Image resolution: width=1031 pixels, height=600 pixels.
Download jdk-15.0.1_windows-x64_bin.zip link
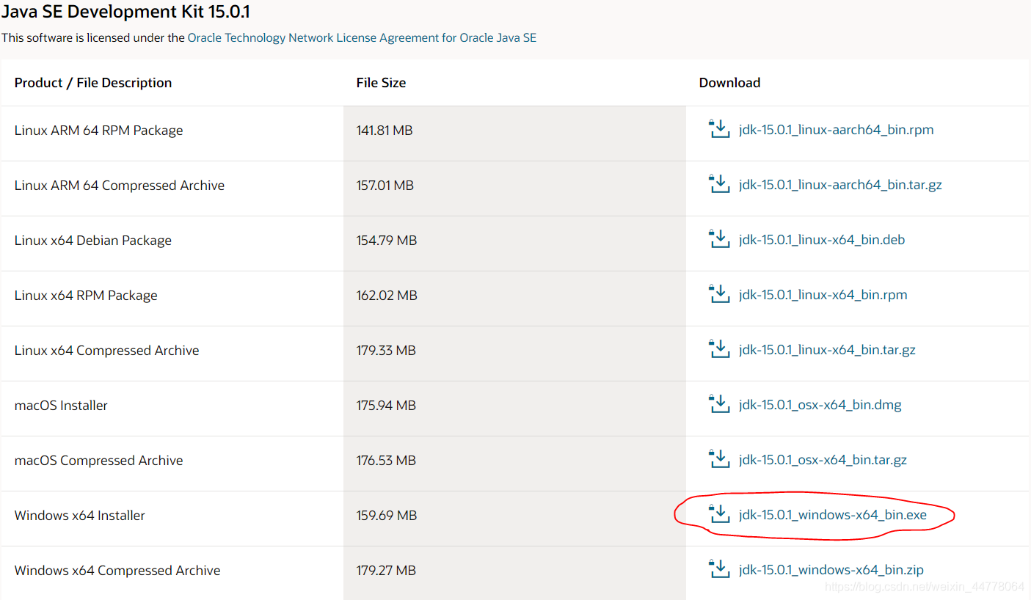(x=831, y=570)
